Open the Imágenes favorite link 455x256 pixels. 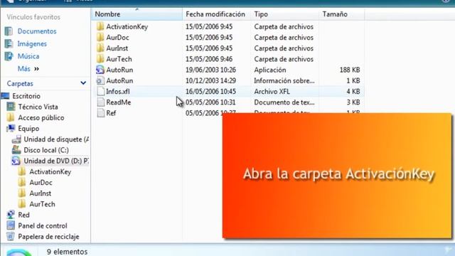(x=32, y=43)
